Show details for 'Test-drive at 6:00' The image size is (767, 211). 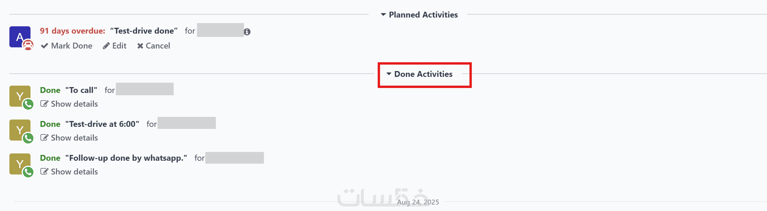(69, 138)
